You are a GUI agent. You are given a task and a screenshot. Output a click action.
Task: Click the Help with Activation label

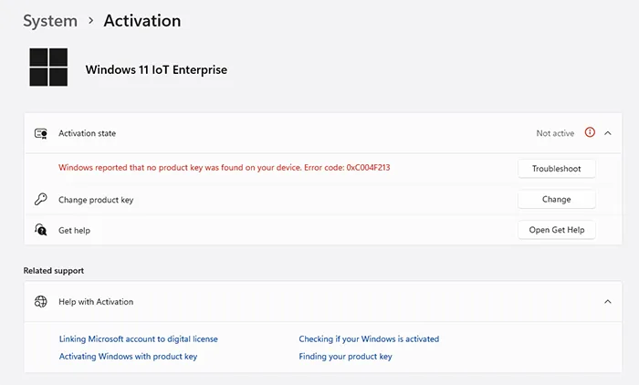(96, 301)
